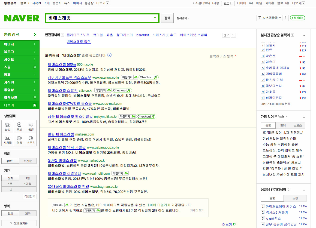
Task: Open the 날씨 weather icon
Action: 7,127
